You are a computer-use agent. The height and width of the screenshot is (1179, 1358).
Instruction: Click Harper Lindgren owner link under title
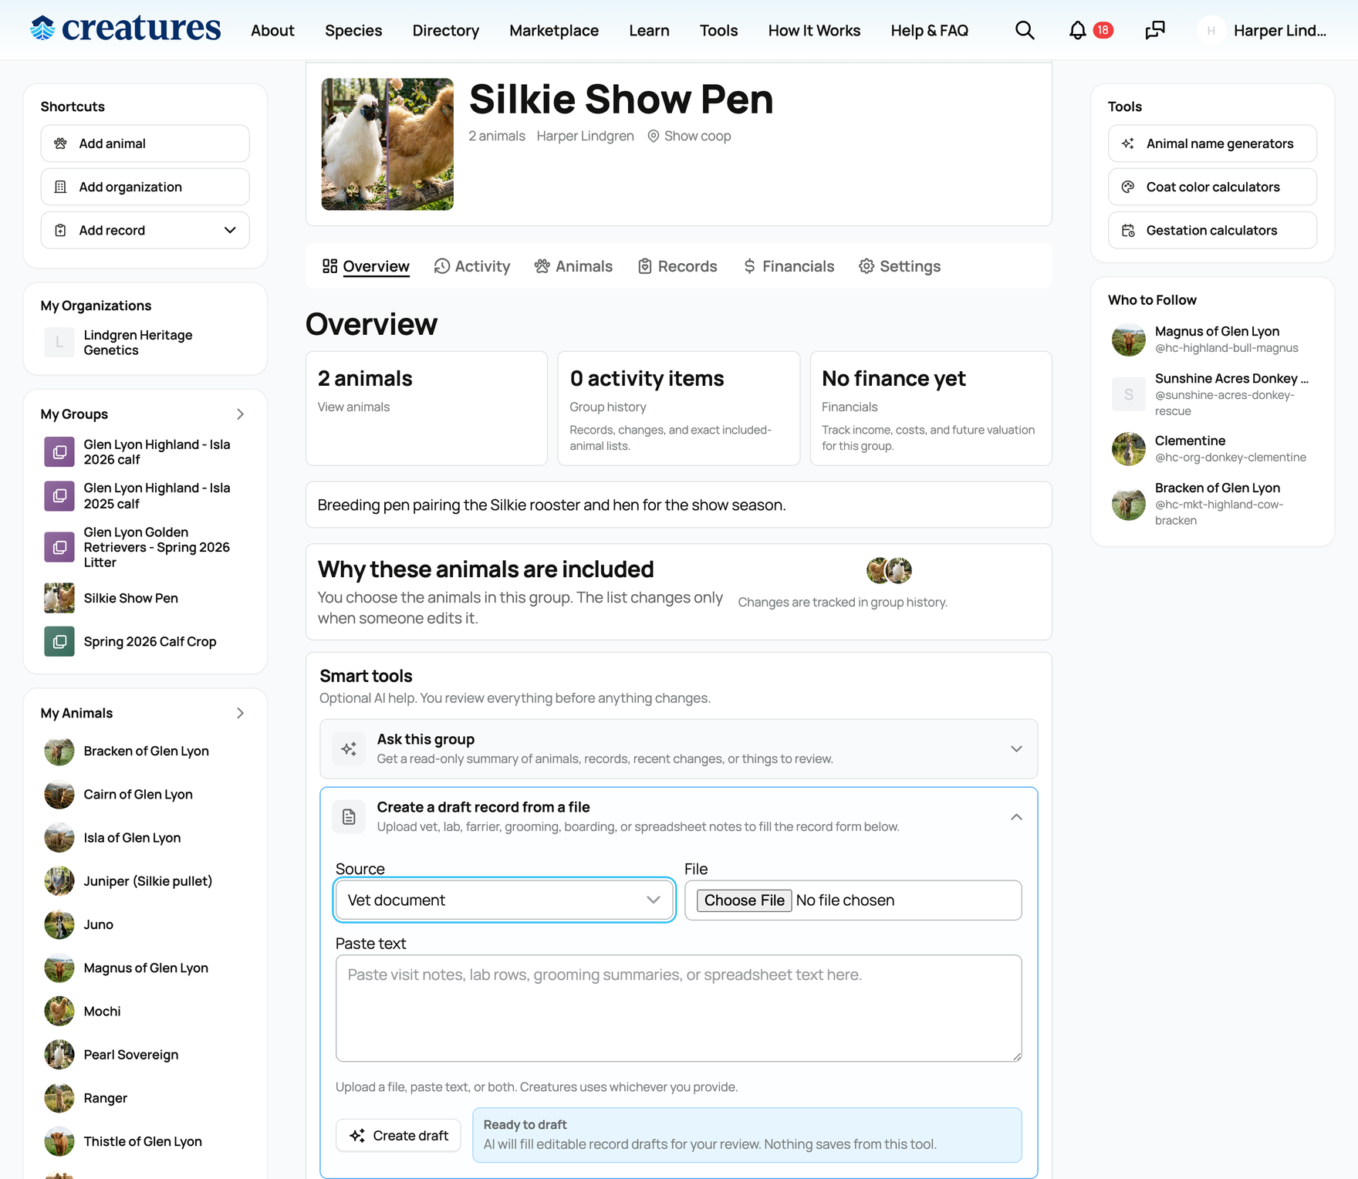click(585, 136)
